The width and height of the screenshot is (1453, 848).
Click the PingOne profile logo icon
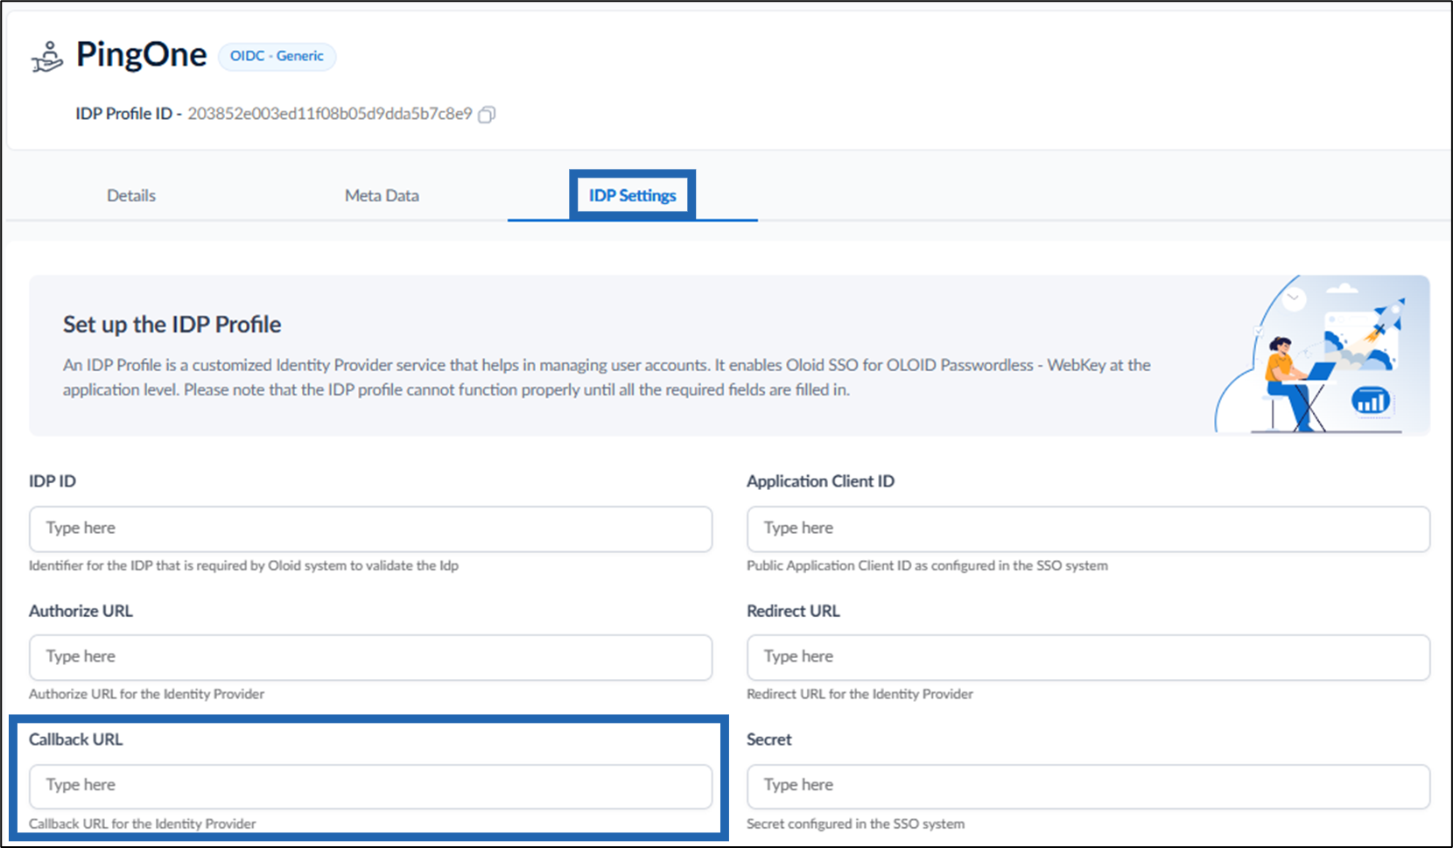pos(47,57)
